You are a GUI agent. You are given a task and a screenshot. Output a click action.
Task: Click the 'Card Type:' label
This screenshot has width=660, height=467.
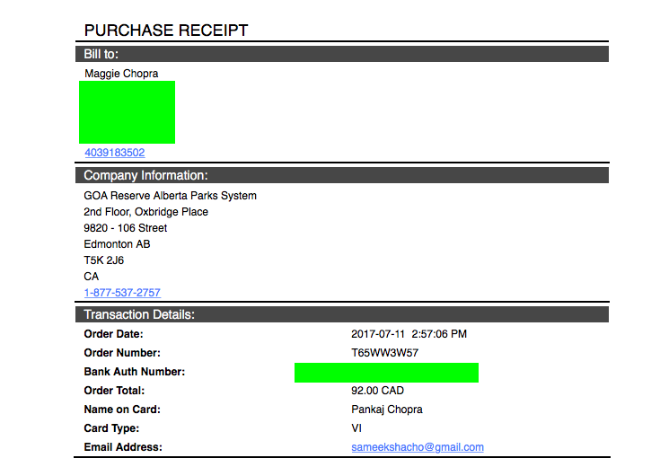click(111, 428)
